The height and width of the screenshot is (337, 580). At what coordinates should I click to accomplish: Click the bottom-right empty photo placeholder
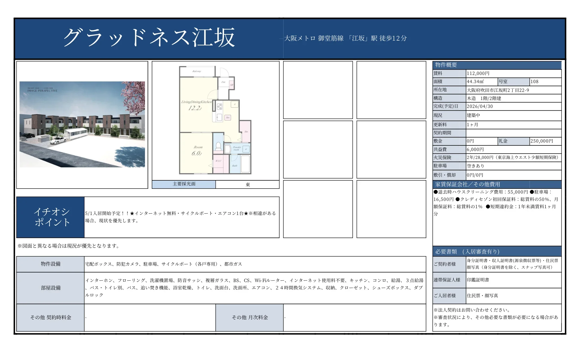(x=391, y=209)
